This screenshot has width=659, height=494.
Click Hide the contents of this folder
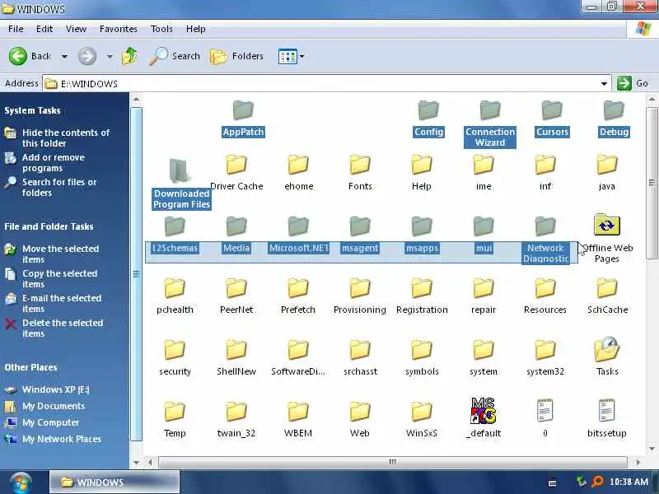pos(66,137)
